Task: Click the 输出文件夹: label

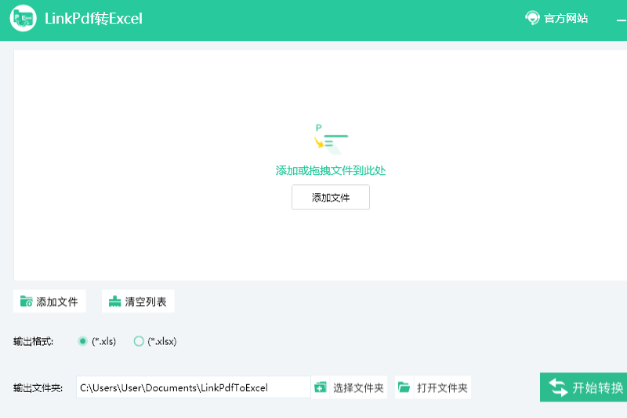Action: point(38,387)
